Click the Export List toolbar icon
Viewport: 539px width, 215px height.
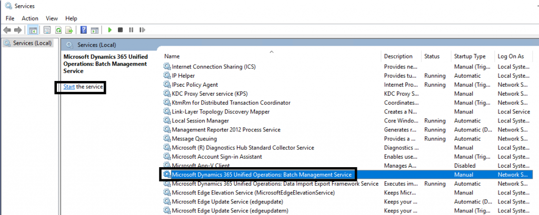point(68,30)
